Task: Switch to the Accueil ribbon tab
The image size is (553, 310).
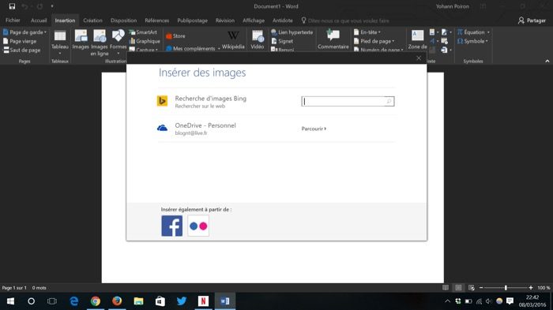Action: (39, 21)
